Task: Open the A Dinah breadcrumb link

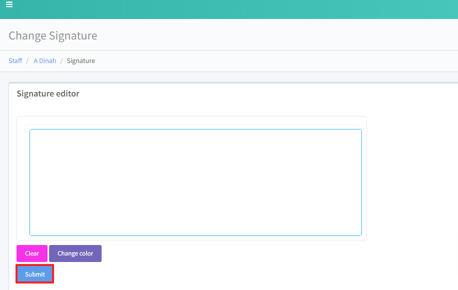Action: click(x=45, y=60)
